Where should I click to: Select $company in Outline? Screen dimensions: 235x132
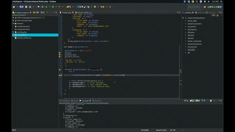point(192,30)
